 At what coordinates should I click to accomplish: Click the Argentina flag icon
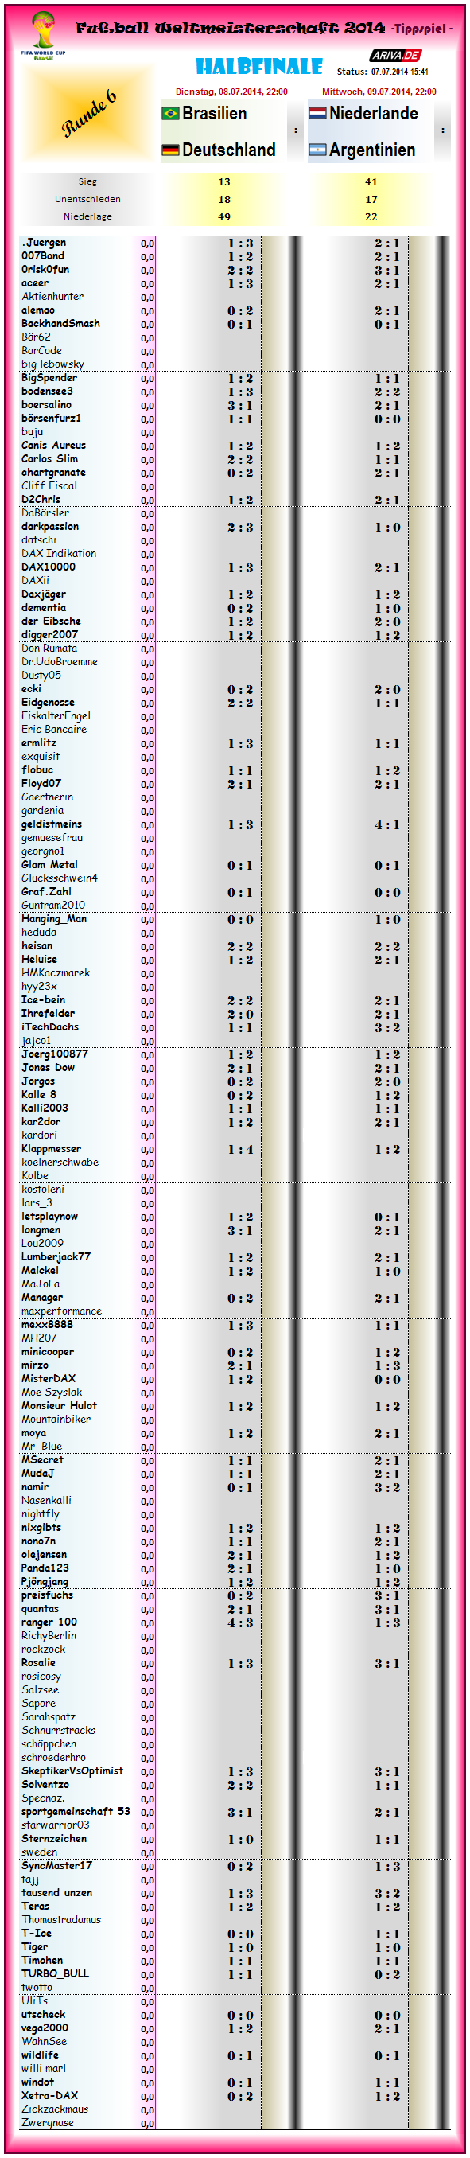[317, 150]
